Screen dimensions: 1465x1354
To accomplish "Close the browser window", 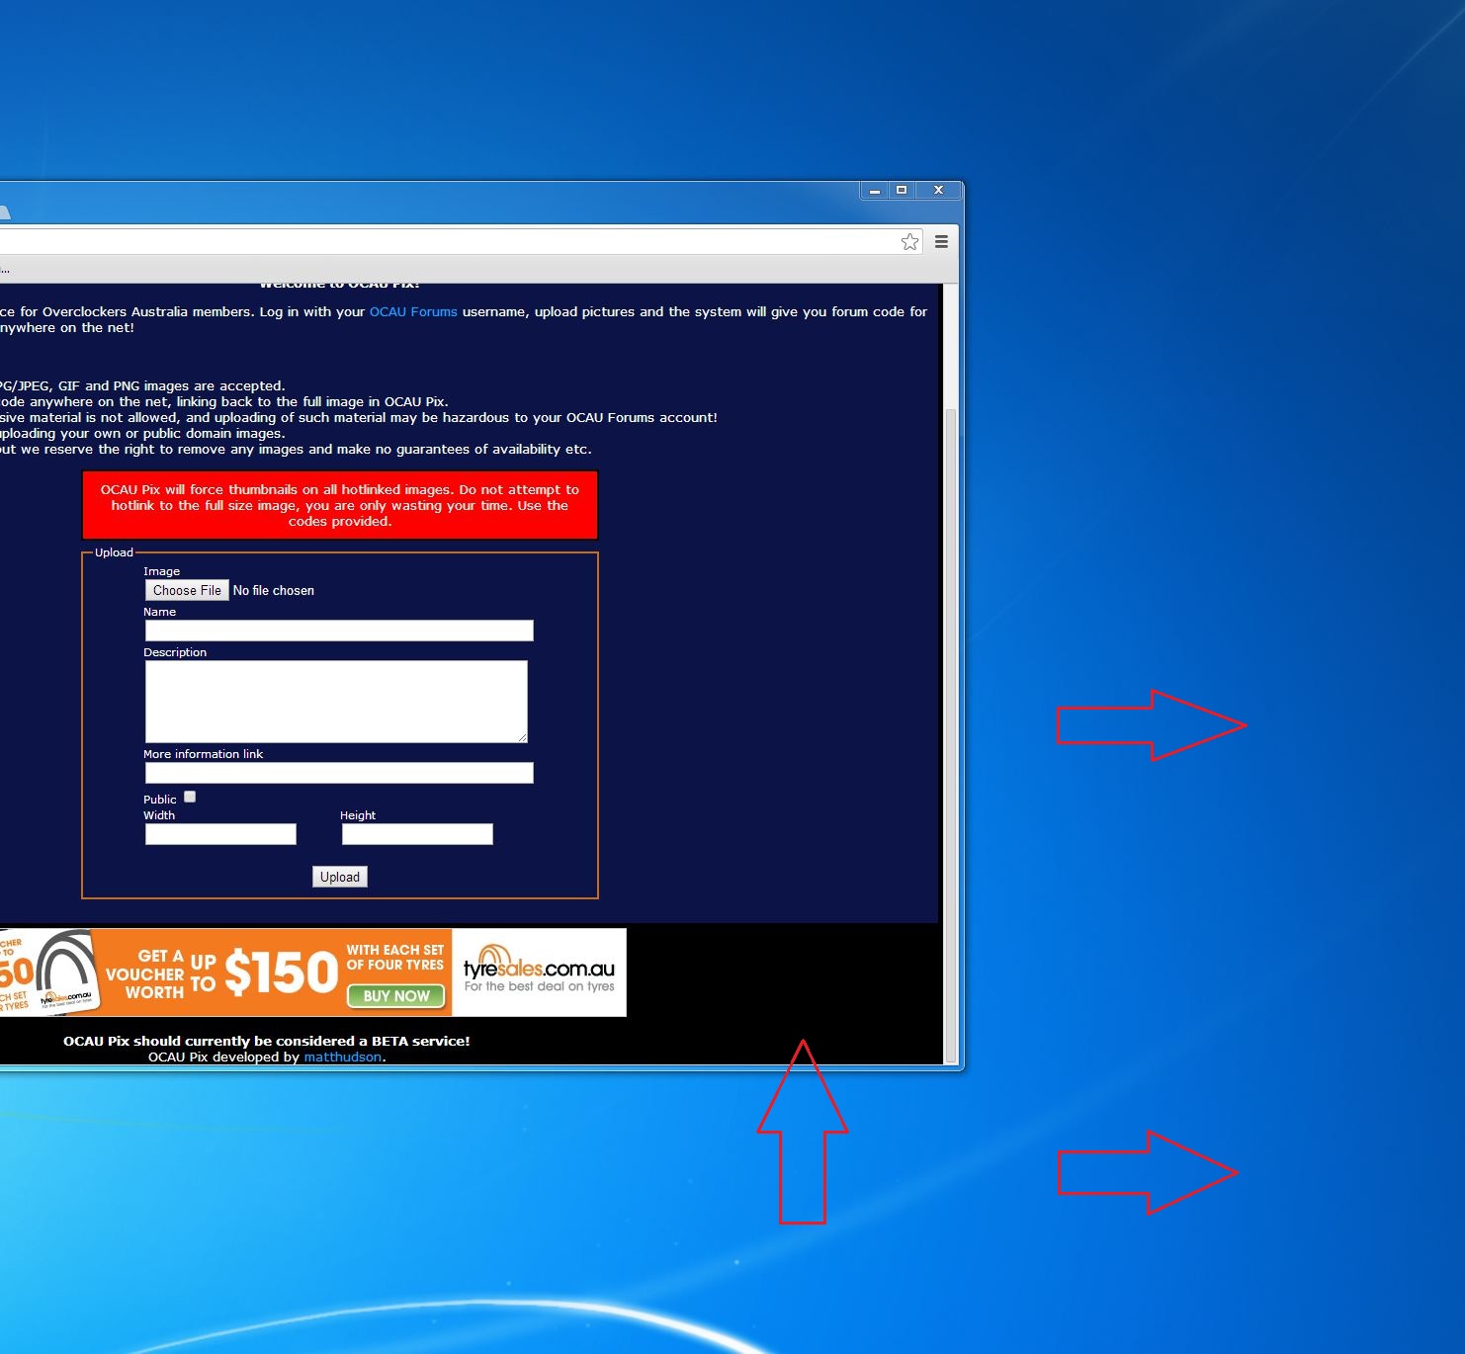I will tap(938, 190).
